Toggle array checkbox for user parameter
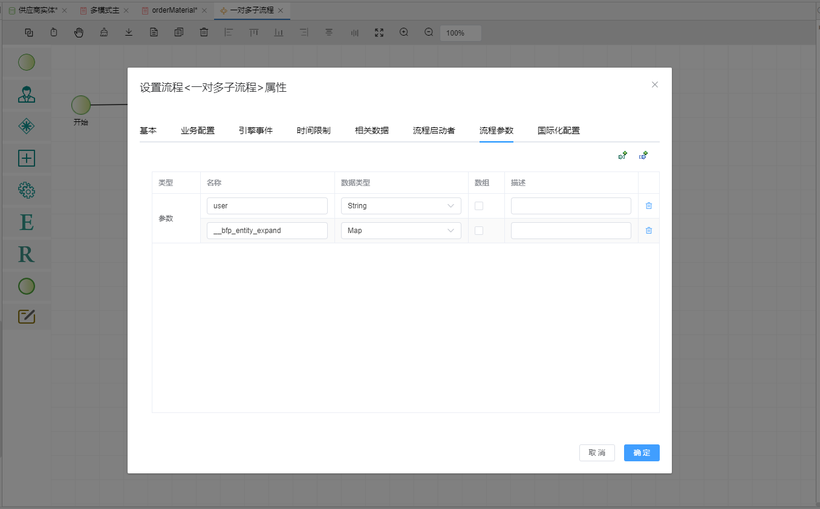 pos(479,206)
